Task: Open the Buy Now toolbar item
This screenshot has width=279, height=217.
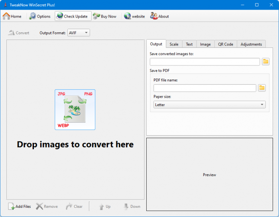Action: tap(96, 16)
